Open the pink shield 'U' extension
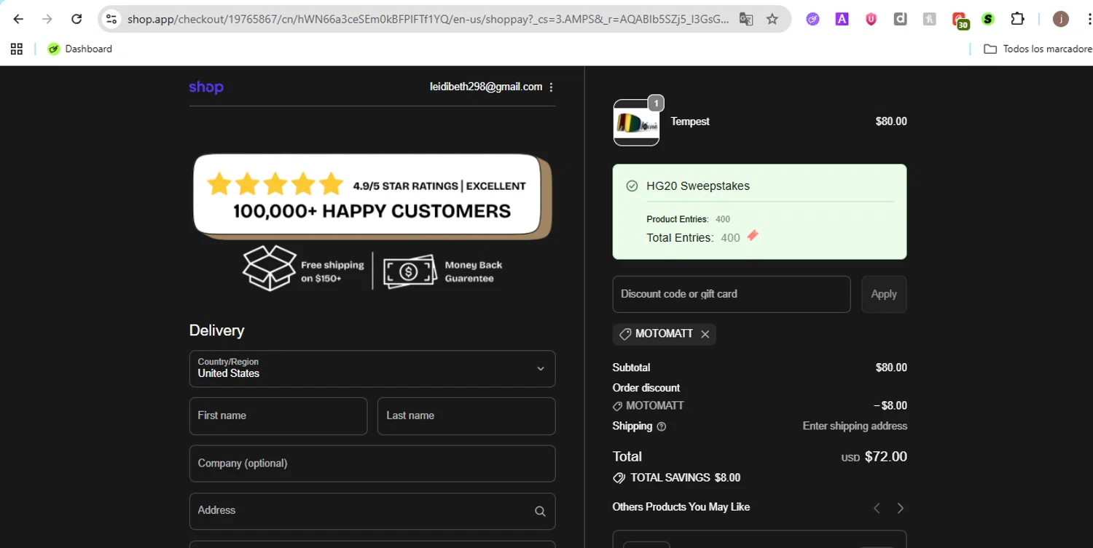The height and width of the screenshot is (548, 1093). tap(871, 20)
